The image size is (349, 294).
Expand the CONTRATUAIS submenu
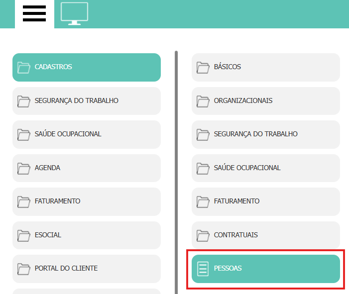[266, 235]
